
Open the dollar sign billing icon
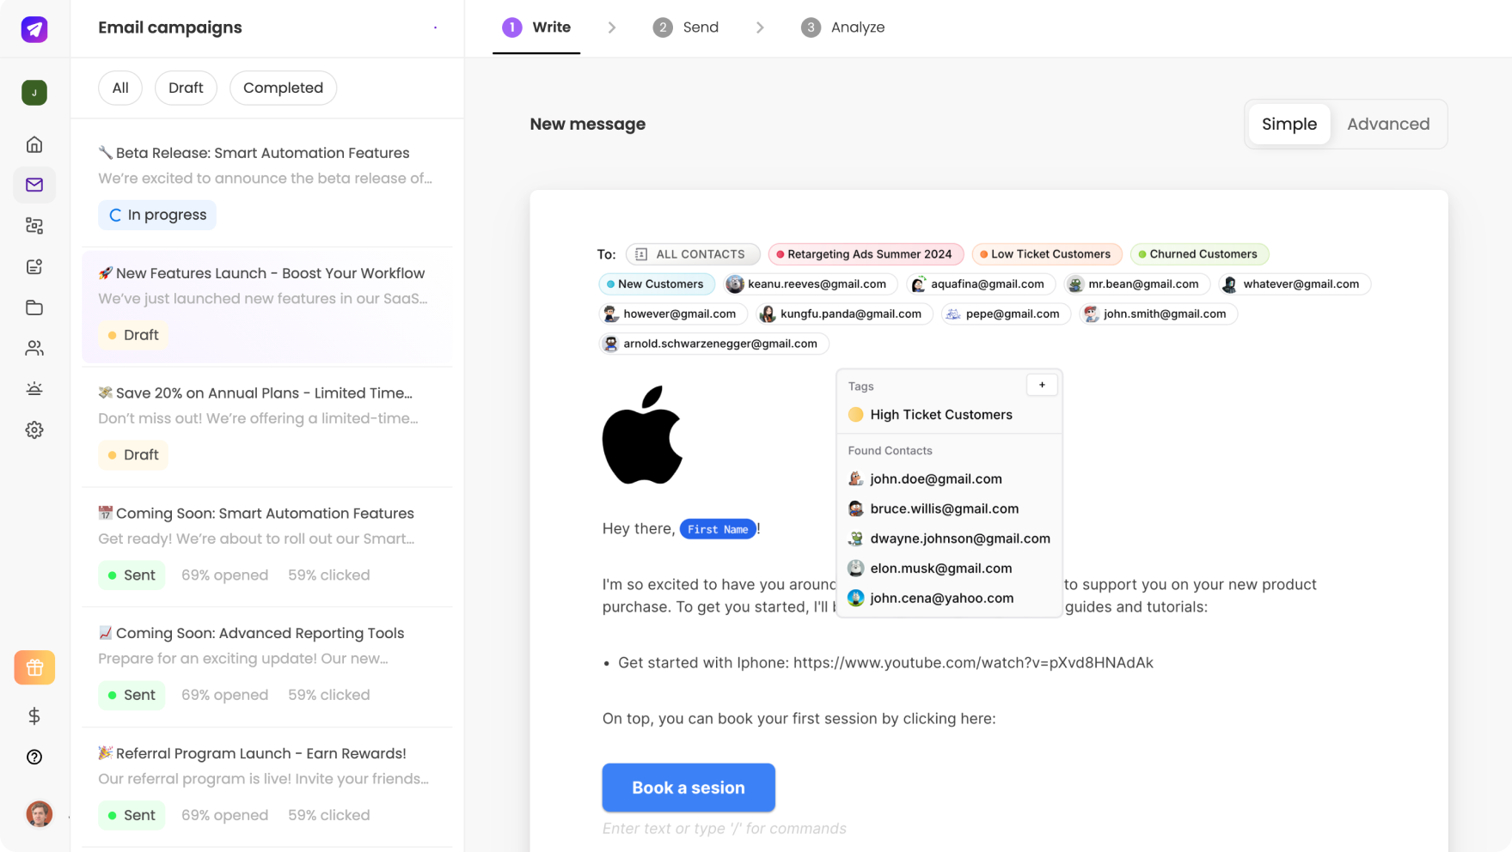coord(34,716)
